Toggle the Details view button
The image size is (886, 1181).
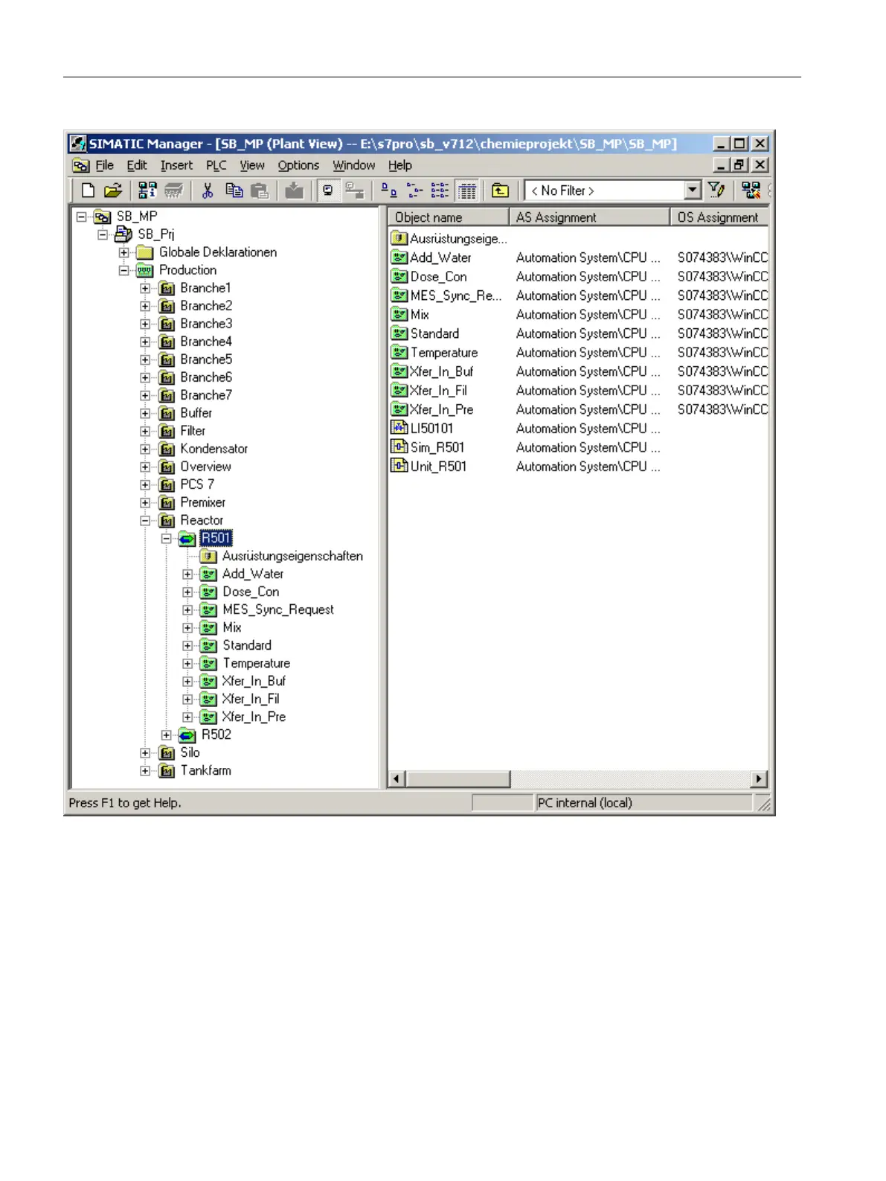point(467,191)
